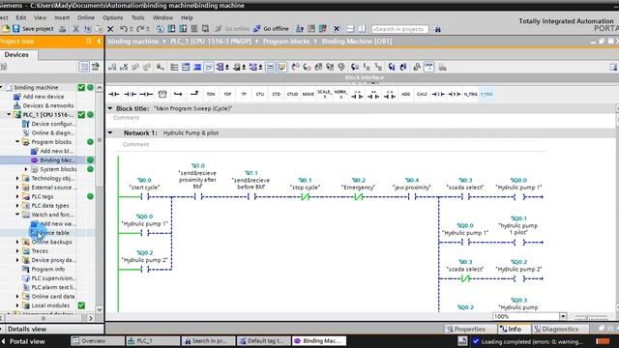Click the binoculars search icon

437,29
